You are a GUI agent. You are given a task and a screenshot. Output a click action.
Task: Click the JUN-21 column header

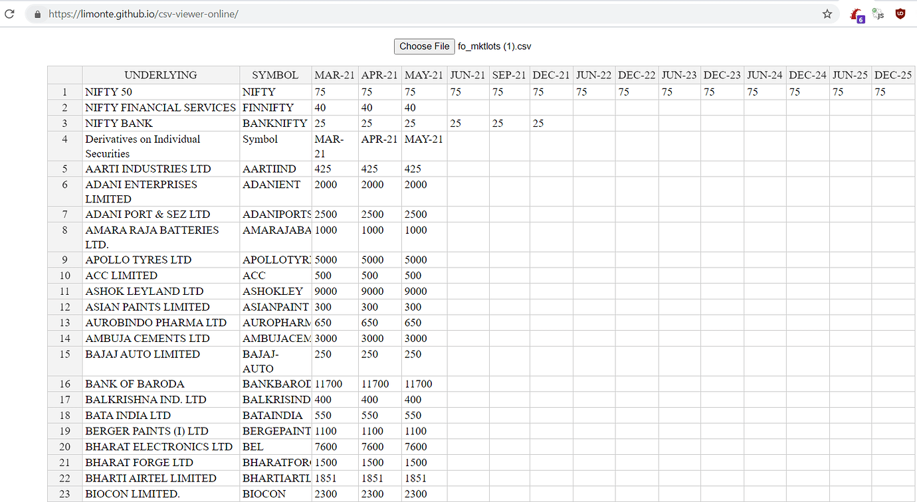click(468, 75)
